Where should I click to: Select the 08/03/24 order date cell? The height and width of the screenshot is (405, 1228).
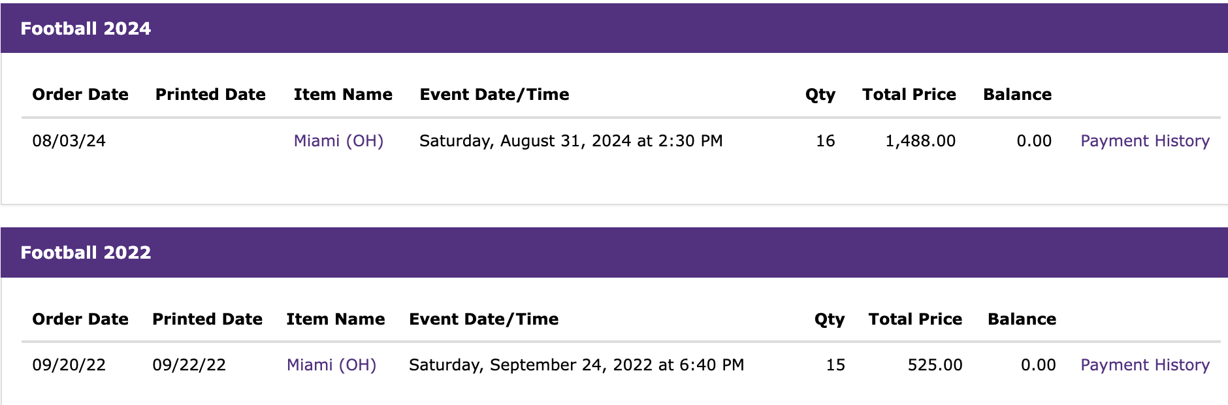click(x=69, y=141)
